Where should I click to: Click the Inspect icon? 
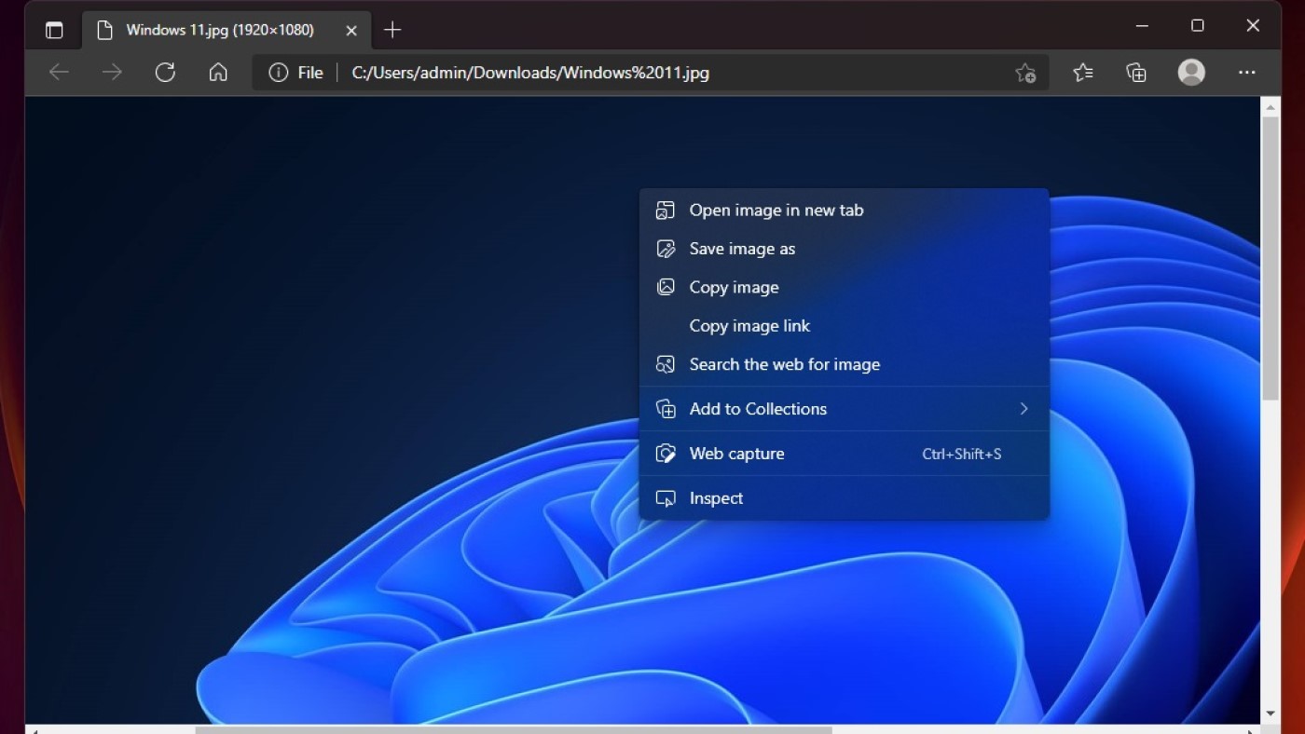click(666, 498)
